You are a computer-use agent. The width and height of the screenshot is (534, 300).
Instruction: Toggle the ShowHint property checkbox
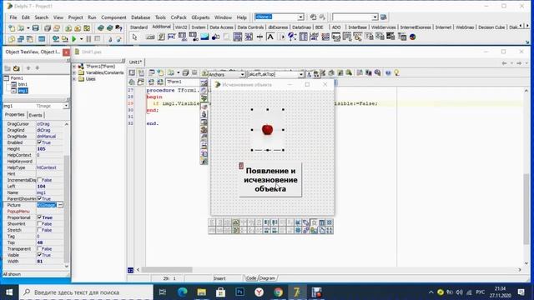coord(39,224)
